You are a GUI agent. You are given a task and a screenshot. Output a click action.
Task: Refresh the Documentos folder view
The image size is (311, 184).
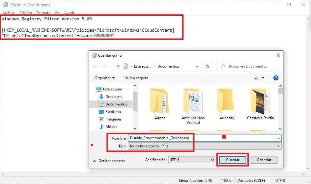(207, 66)
